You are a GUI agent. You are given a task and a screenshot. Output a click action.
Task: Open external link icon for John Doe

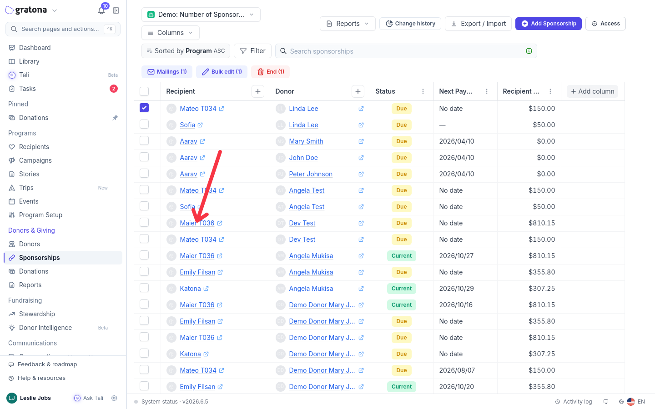(x=361, y=158)
